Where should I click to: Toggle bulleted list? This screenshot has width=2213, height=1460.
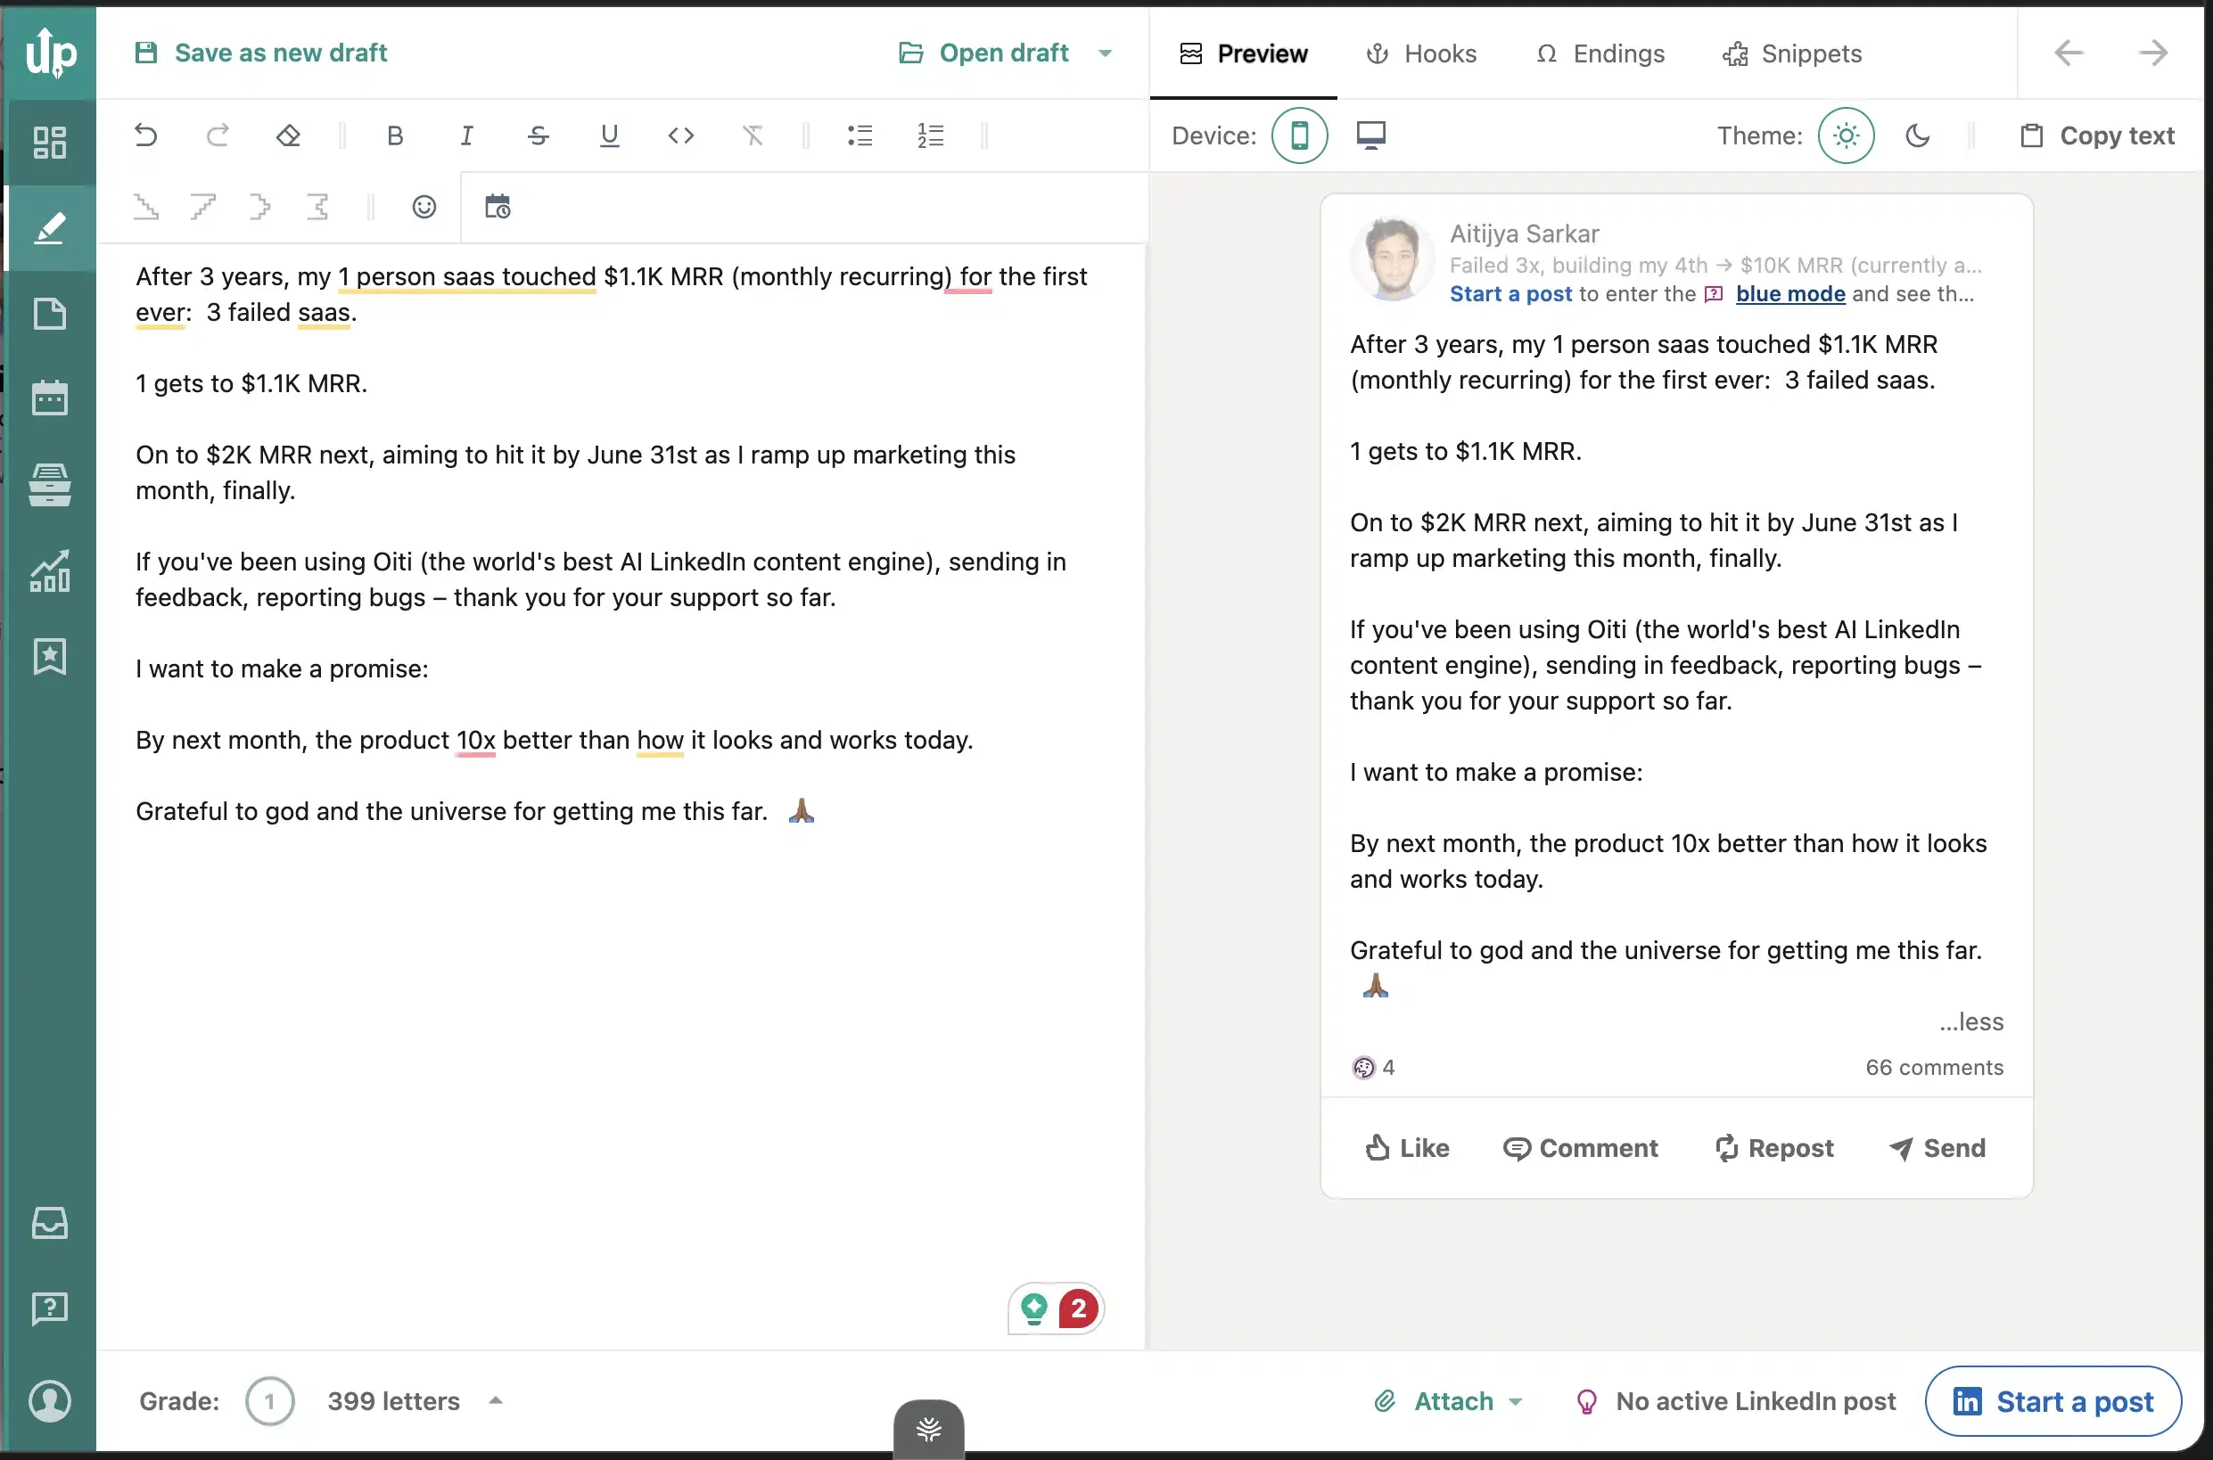pos(860,136)
